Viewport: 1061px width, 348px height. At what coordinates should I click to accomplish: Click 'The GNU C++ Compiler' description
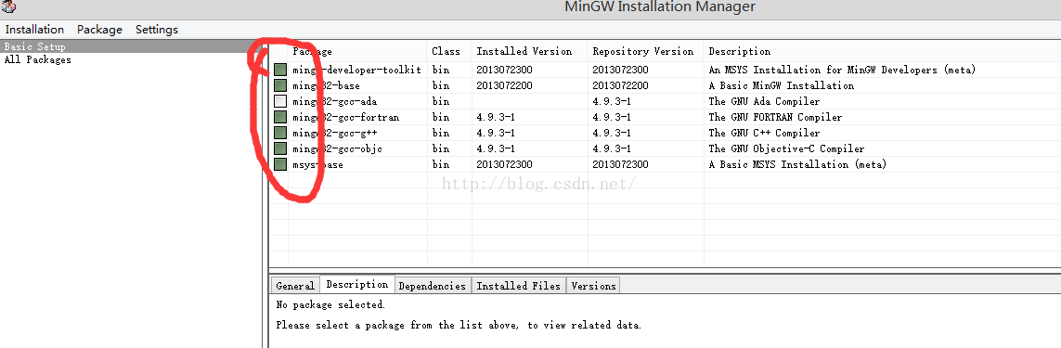pyautogui.click(x=764, y=133)
